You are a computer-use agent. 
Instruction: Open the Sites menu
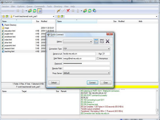click(13, 6)
